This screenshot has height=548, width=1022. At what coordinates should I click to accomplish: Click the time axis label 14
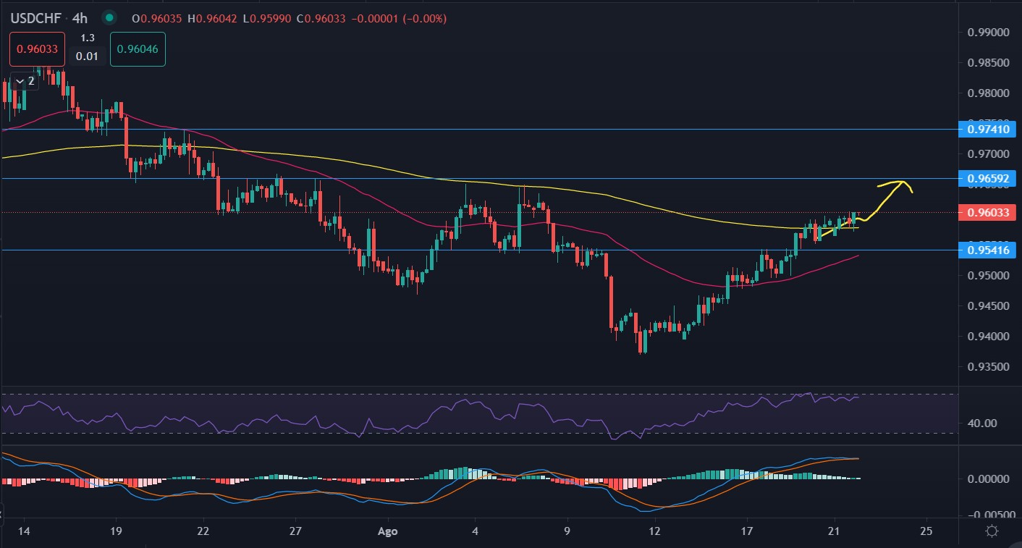coord(24,531)
